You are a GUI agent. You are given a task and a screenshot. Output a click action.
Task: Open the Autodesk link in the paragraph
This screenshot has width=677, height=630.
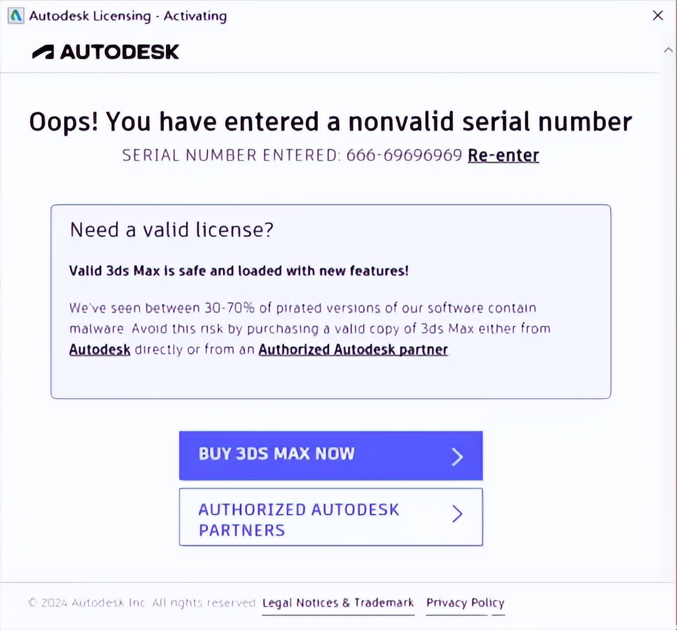point(99,349)
